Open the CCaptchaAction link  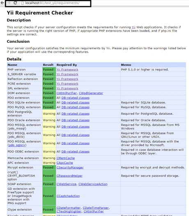tap(68, 196)
